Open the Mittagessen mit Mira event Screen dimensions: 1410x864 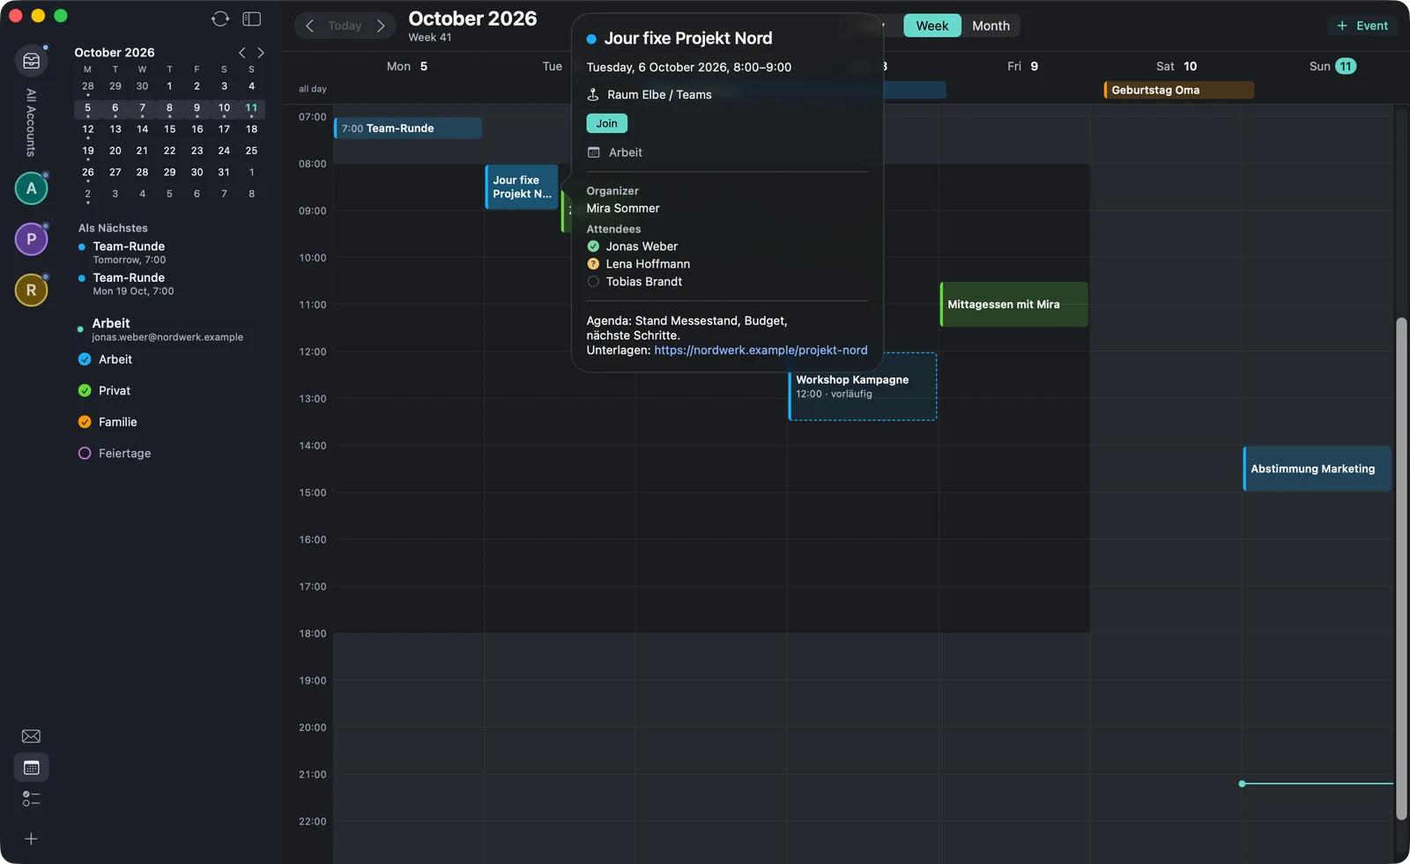click(1014, 305)
